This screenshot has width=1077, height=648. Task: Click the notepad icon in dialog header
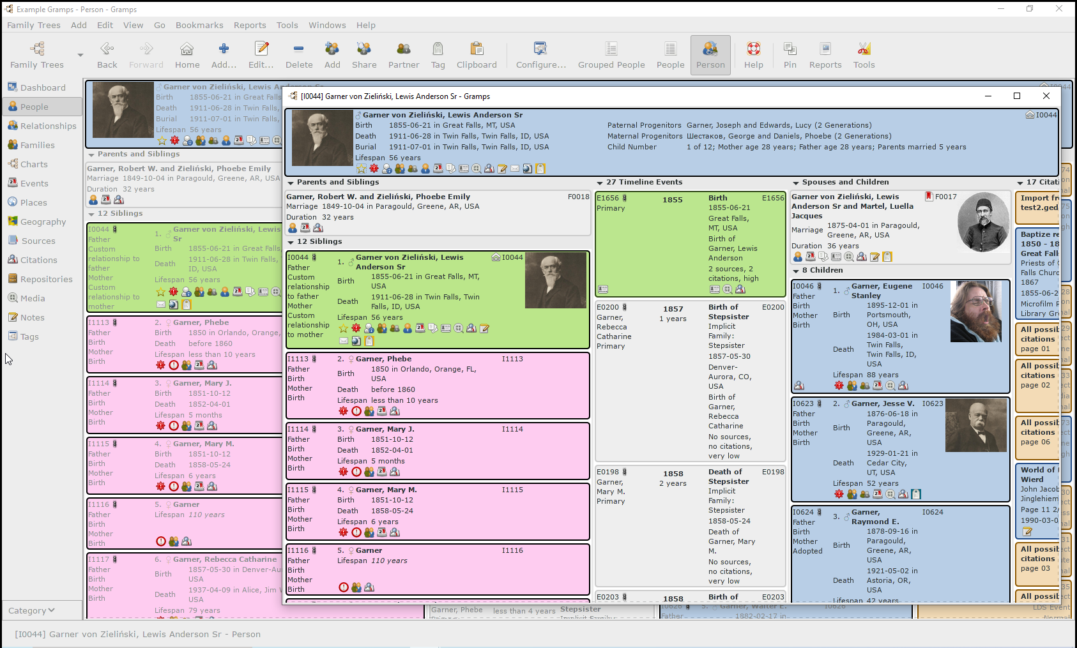click(502, 169)
